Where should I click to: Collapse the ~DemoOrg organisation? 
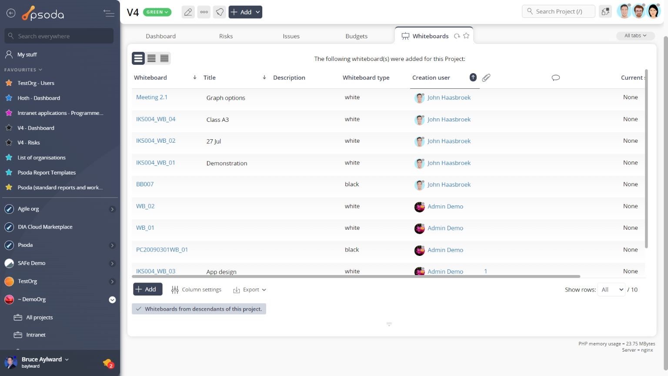tap(112, 299)
